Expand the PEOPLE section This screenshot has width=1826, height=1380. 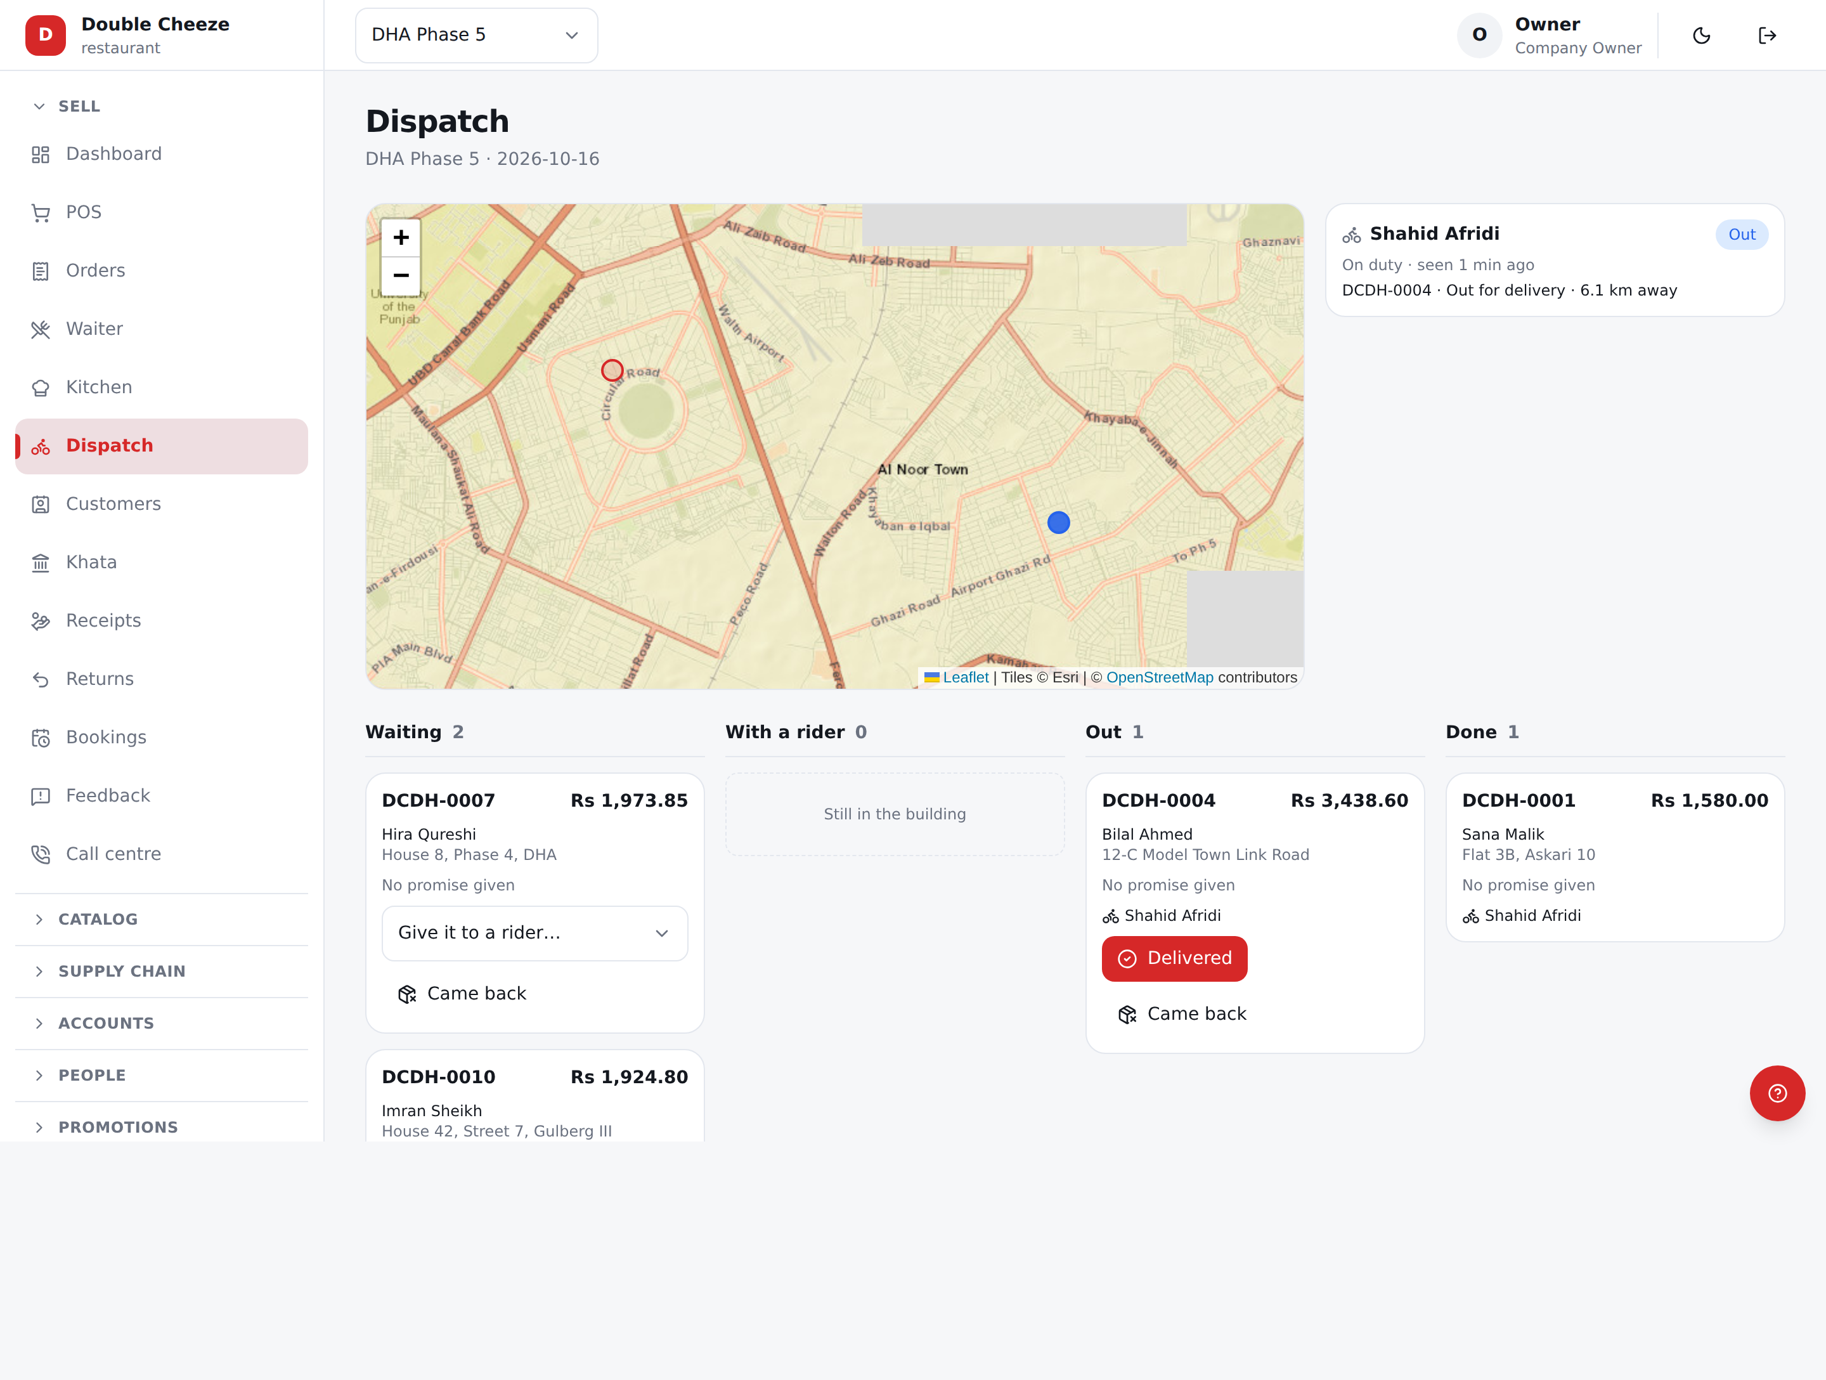(x=161, y=1075)
